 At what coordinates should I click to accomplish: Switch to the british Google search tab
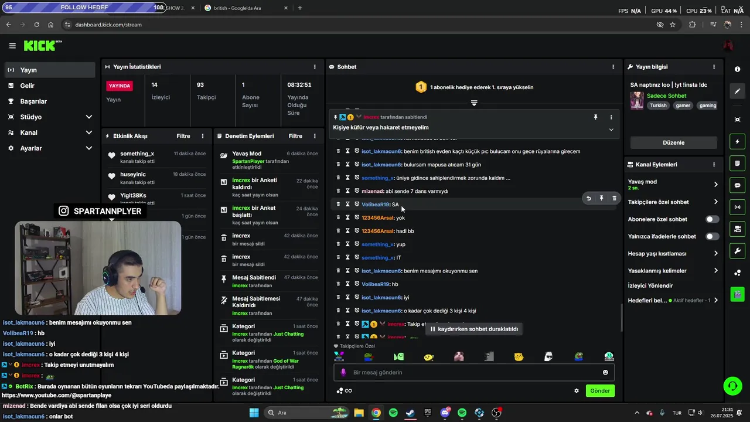click(246, 8)
